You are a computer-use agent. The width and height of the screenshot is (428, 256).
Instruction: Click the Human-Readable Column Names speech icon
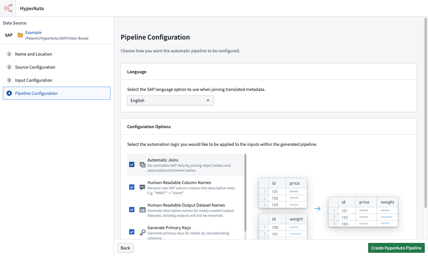(143, 187)
